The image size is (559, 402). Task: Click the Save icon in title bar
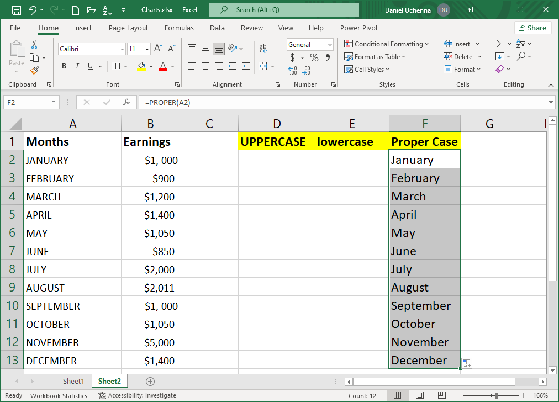tap(16, 10)
